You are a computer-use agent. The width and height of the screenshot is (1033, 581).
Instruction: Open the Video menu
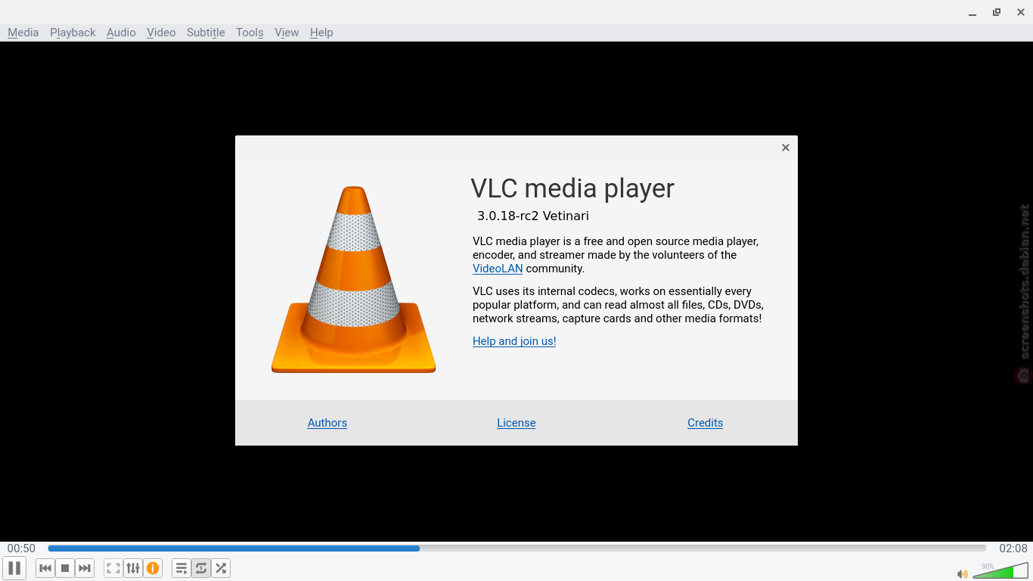pyautogui.click(x=161, y=33)
